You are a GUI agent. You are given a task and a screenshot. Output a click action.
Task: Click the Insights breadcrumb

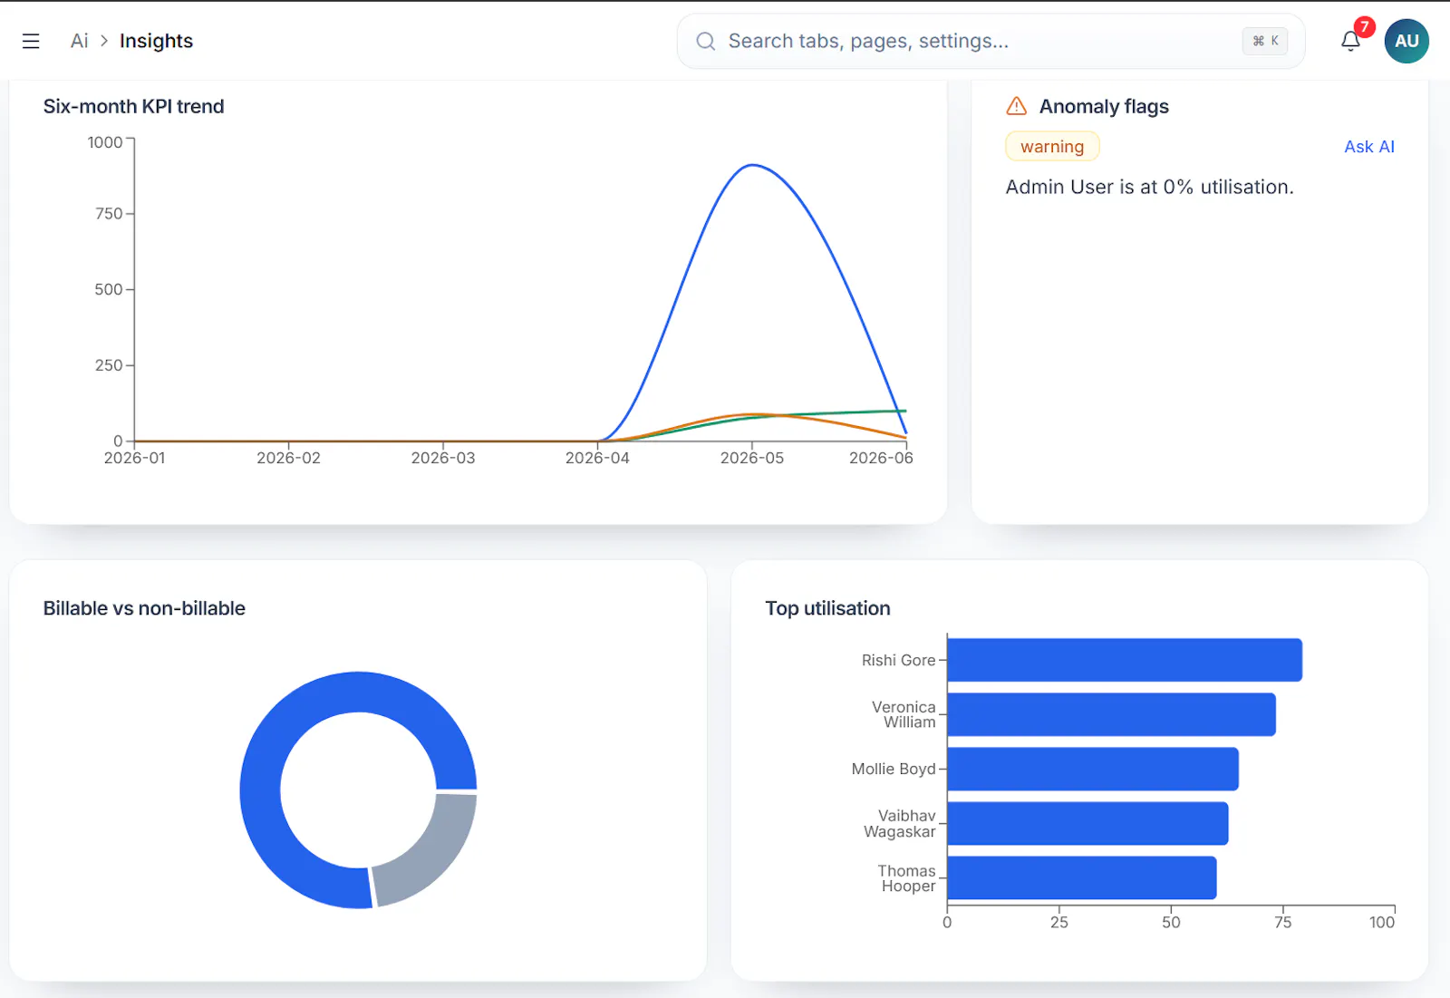(x=156, y=41)
